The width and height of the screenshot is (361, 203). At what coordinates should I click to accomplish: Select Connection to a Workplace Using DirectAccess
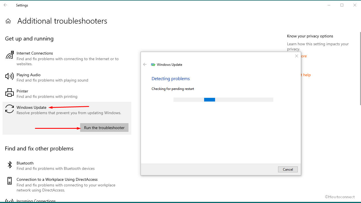point(67,184)
